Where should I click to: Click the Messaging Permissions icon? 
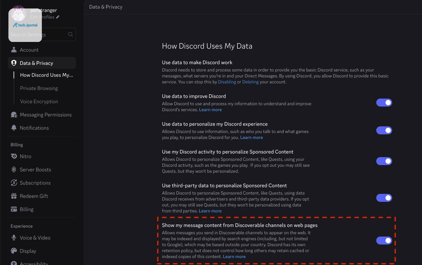14,115
